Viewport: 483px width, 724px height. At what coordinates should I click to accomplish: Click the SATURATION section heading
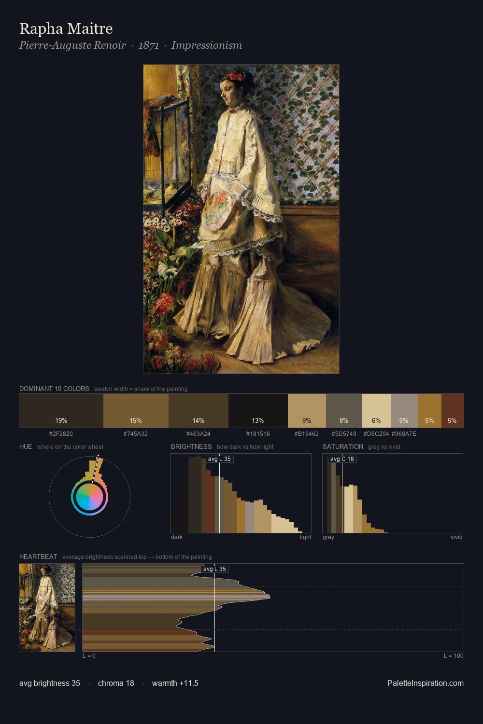343,447
